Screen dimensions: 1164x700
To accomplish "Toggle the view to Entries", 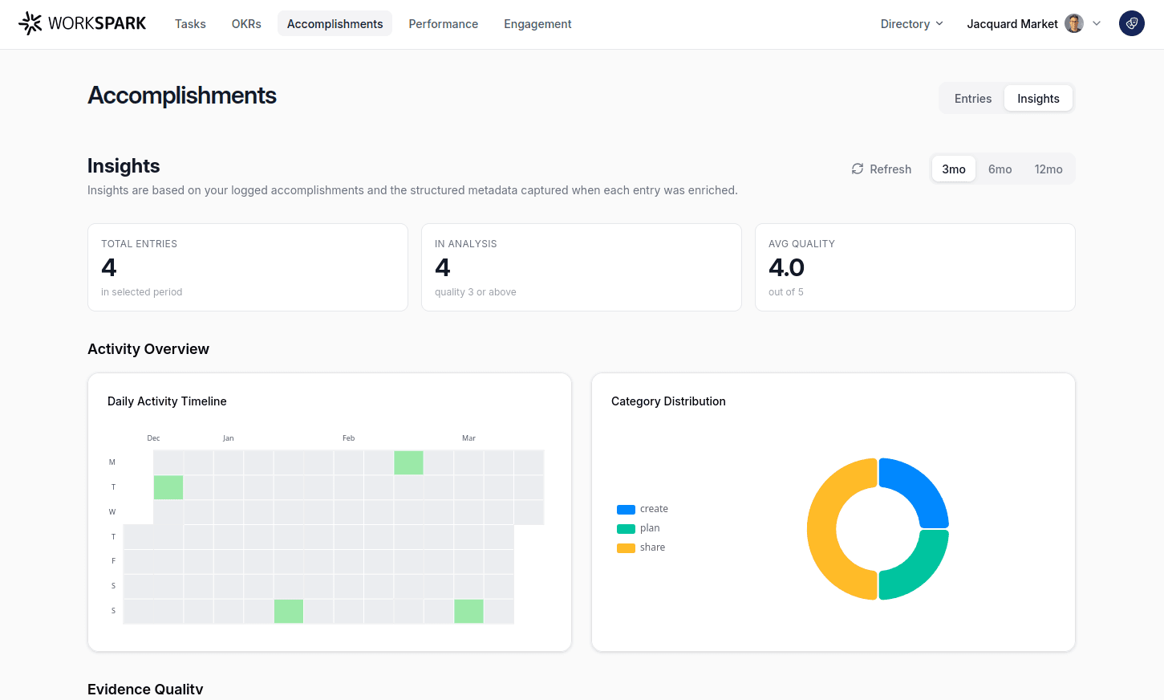I will 972,98.
